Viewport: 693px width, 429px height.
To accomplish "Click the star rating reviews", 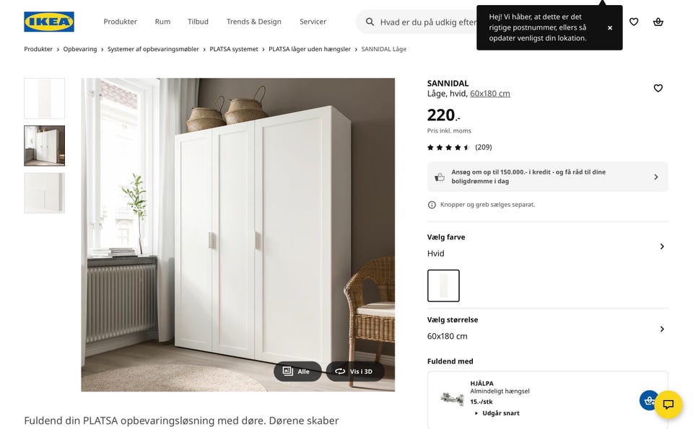I will click(x=459, y=147).
